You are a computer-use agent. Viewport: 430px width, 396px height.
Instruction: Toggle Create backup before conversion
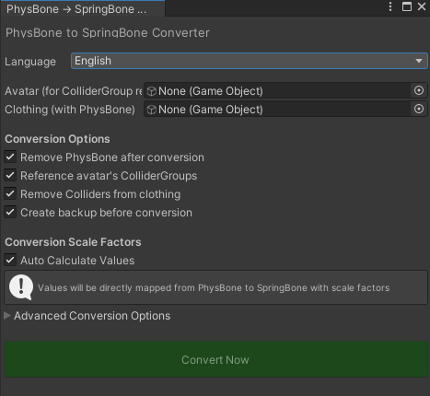point(10,212)
